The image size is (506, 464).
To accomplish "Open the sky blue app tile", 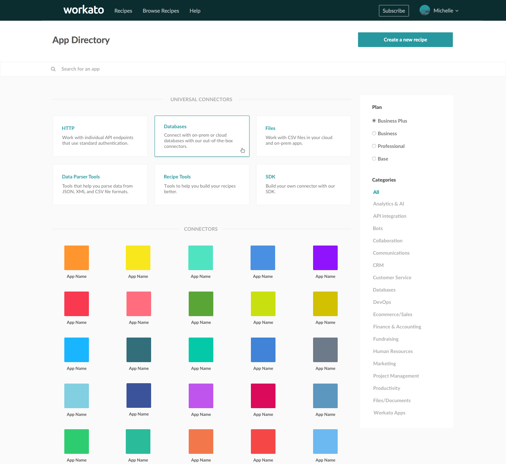I will [x=77, y=350].
